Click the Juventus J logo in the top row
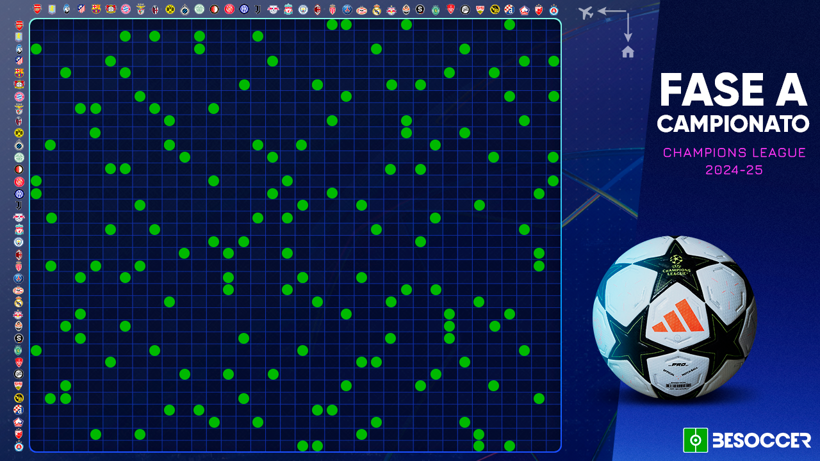Image resolution: width=820 pixels, height=461 pixels. pyautogui.click(x=258, y=9)
